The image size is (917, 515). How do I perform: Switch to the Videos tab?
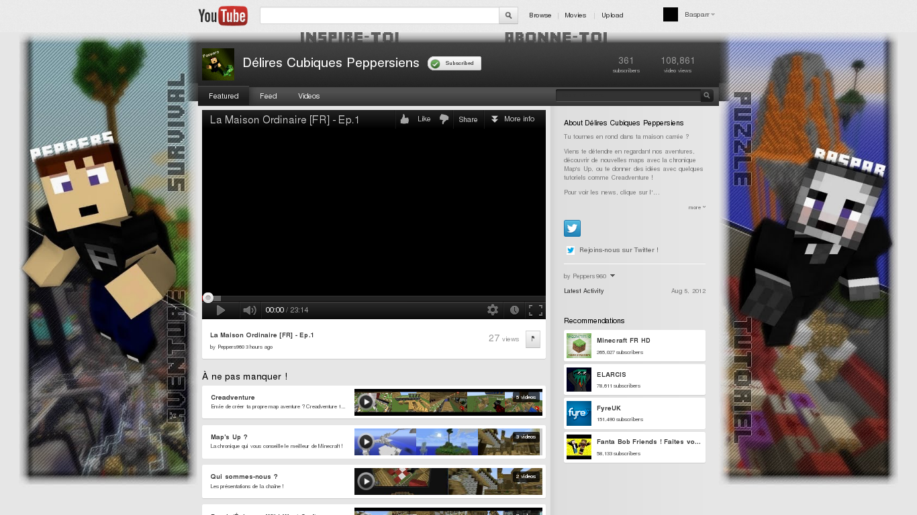coord(309,96)
